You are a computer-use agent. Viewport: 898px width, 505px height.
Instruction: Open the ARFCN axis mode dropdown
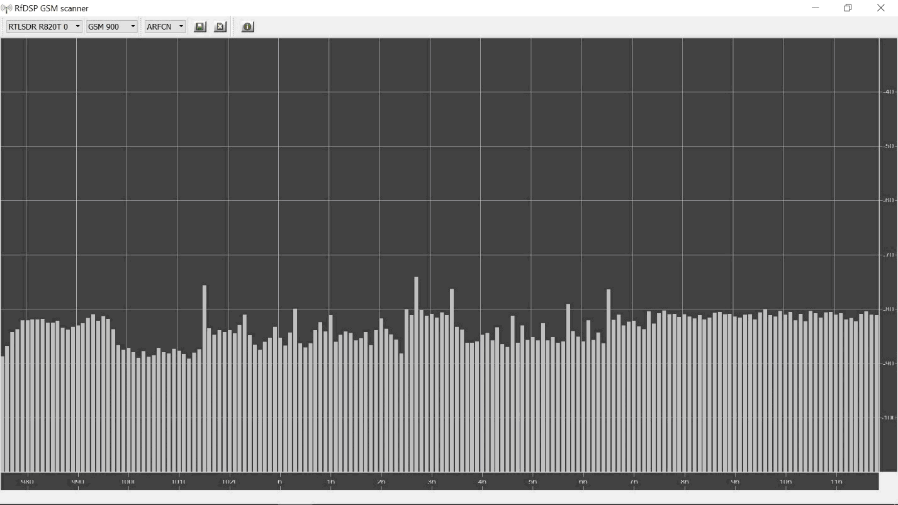[x=166, y=26]
